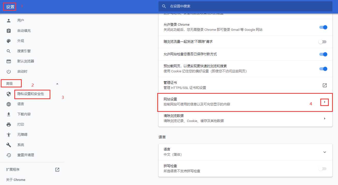
Task: Click the 高级 label in the sidebar
Action: [x=9, y=84]
